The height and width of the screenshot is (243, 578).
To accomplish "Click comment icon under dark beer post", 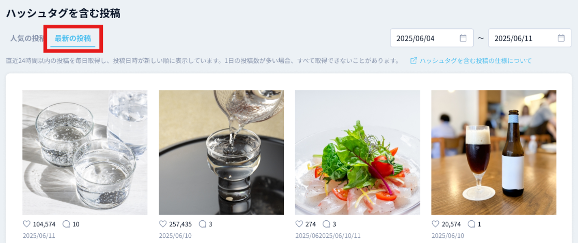I will tap(471, 224).
